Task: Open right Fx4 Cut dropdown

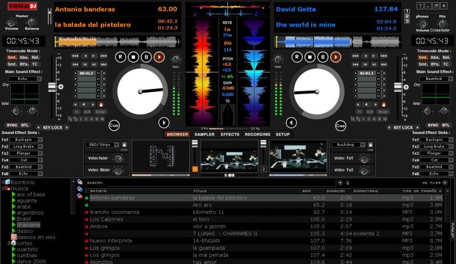Action: click(x=451, y=160)
